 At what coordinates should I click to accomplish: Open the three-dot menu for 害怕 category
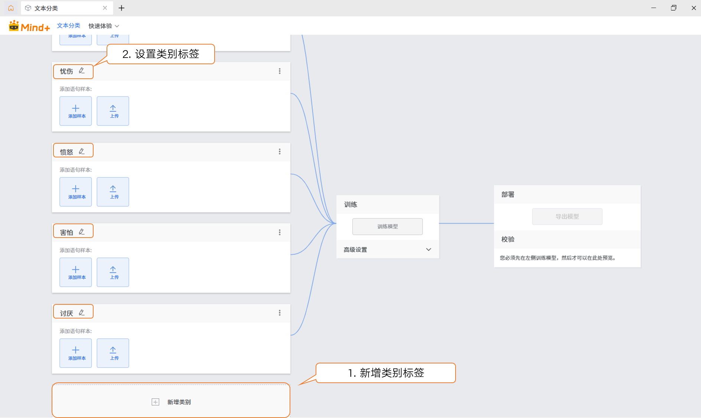[x=280, y=232]
